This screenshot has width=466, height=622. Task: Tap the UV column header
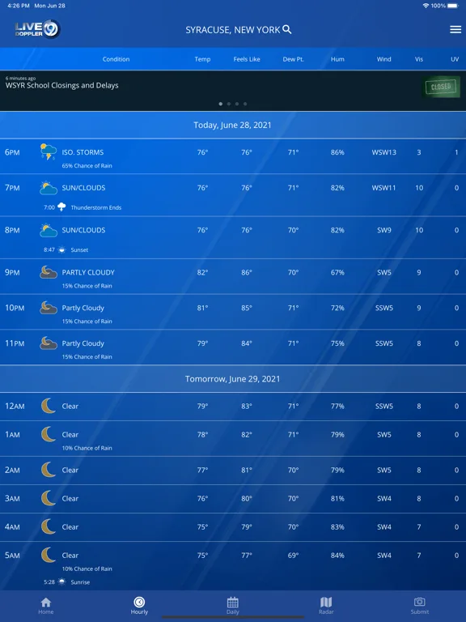point(455,59)
